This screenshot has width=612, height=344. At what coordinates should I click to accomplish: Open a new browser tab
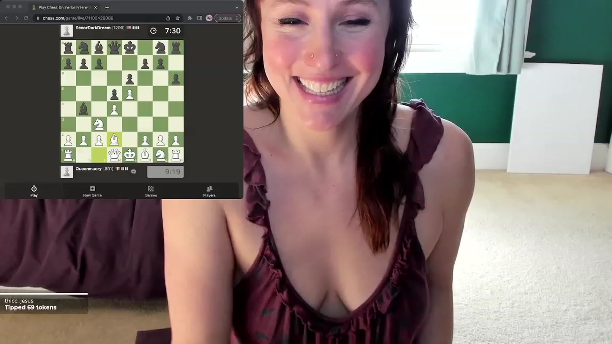[107, 7]
